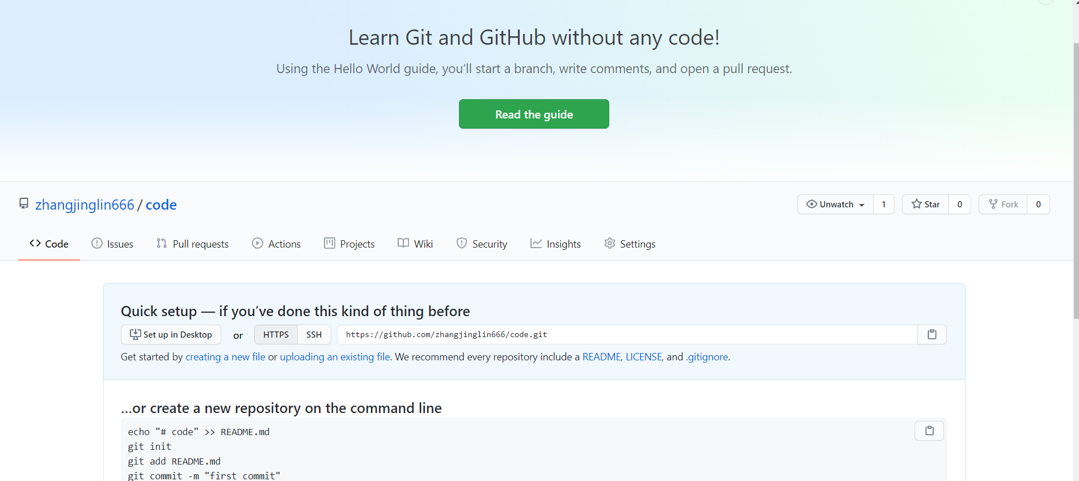Open the Wiki tab

tap(415, 244)
